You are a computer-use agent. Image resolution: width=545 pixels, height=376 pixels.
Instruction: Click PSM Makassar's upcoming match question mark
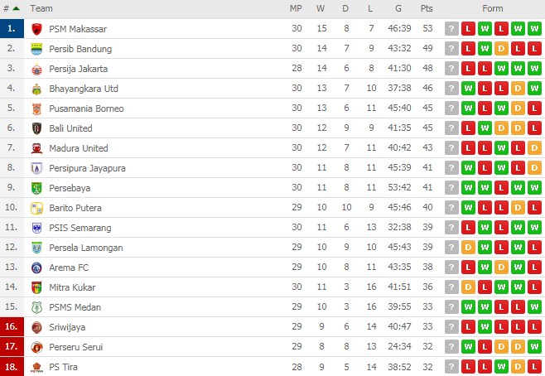click(451, 29)
